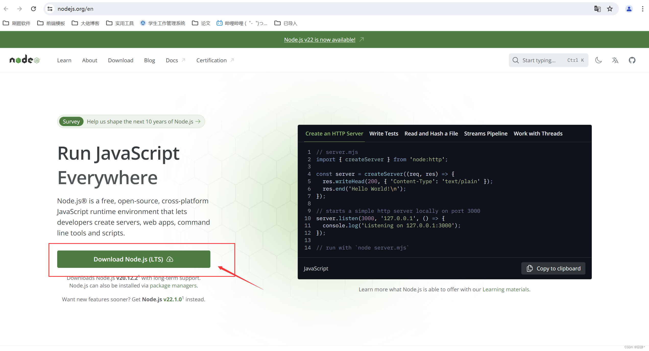Open the Chrome profile avatar

point(629,9)
